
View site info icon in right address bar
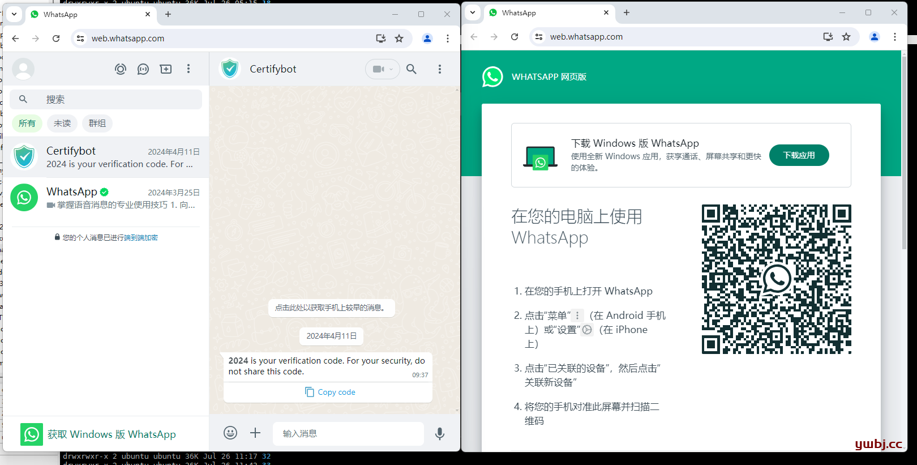(x=539, y=37)
